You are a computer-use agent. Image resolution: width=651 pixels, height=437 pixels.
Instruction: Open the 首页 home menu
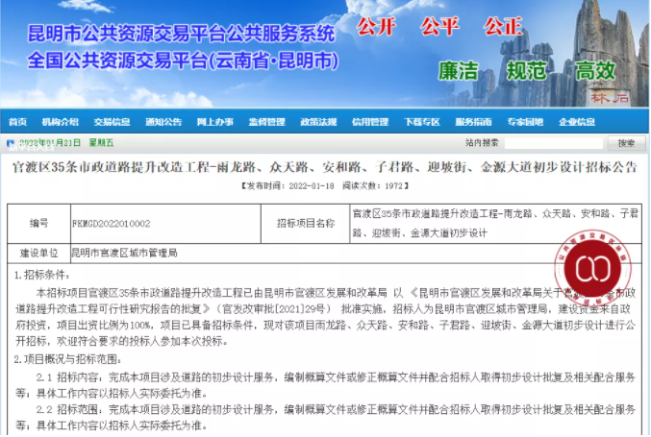(17, 122)
